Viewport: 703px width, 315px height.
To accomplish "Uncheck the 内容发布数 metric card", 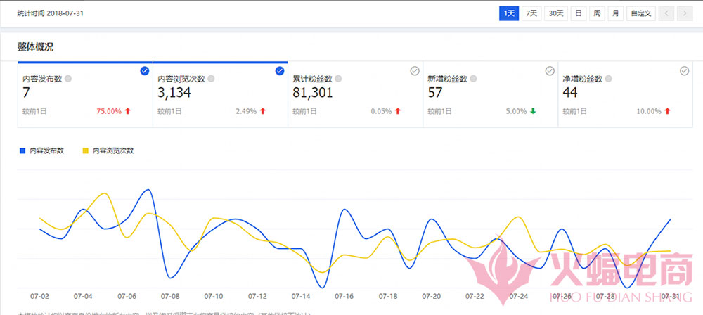I will coord(144,71).
